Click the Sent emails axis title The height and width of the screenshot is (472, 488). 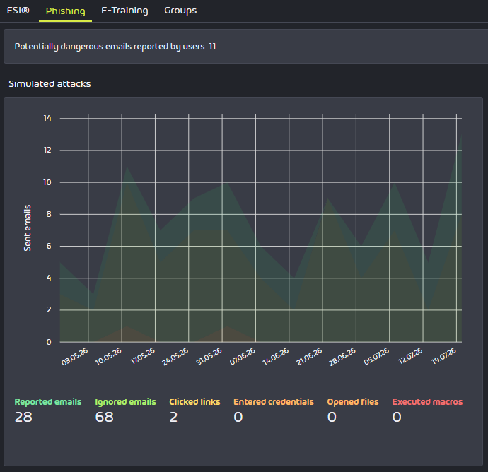coord(28,228)
